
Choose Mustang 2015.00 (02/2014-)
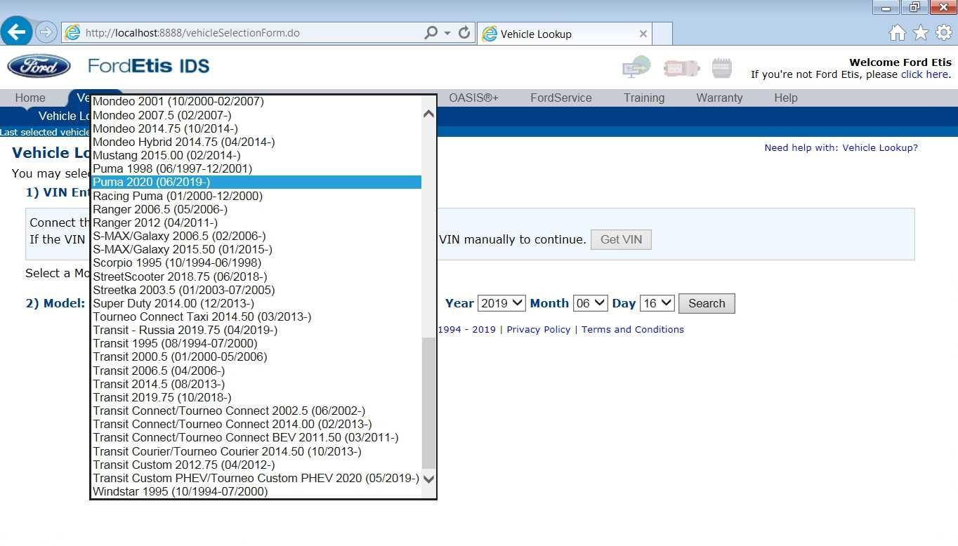point(257,155)
